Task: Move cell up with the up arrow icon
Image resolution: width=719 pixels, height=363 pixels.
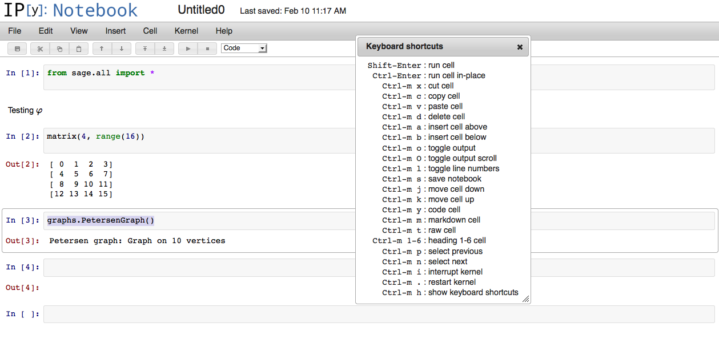Action: tap(102, 49)
